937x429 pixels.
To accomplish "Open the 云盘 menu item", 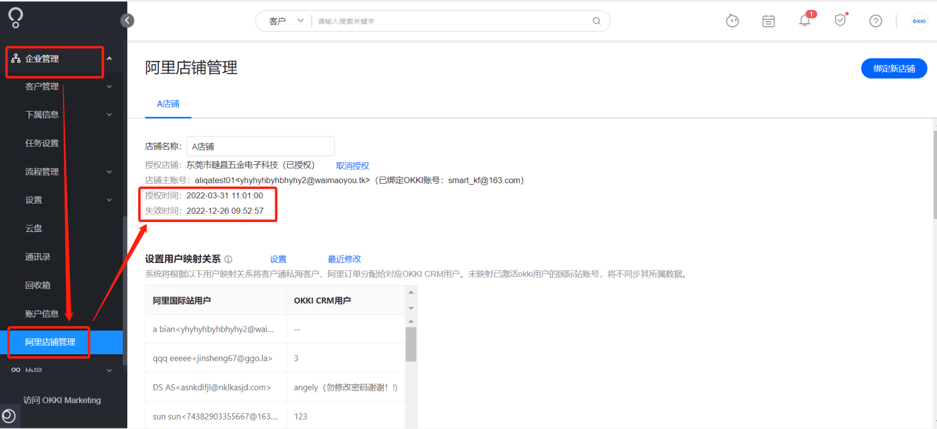I will pyautogui.click(x=34, y=228).
